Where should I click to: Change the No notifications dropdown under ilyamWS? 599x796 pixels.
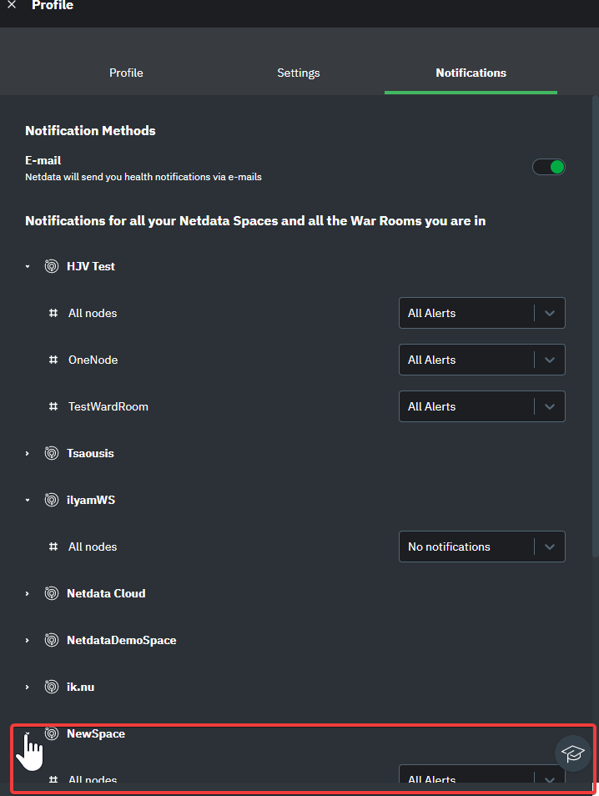pos(481,547)
